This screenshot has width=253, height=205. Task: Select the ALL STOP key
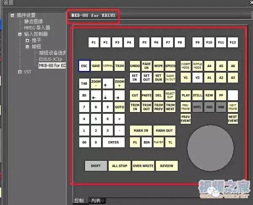[120, 166]
